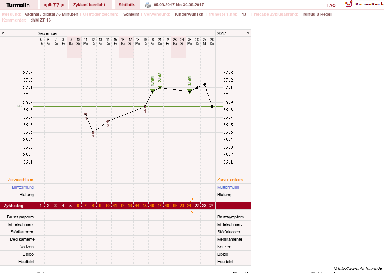384x273 pixels.
Task: Click the Minus-8-Regel value
Action: click(x=317, y=14)
